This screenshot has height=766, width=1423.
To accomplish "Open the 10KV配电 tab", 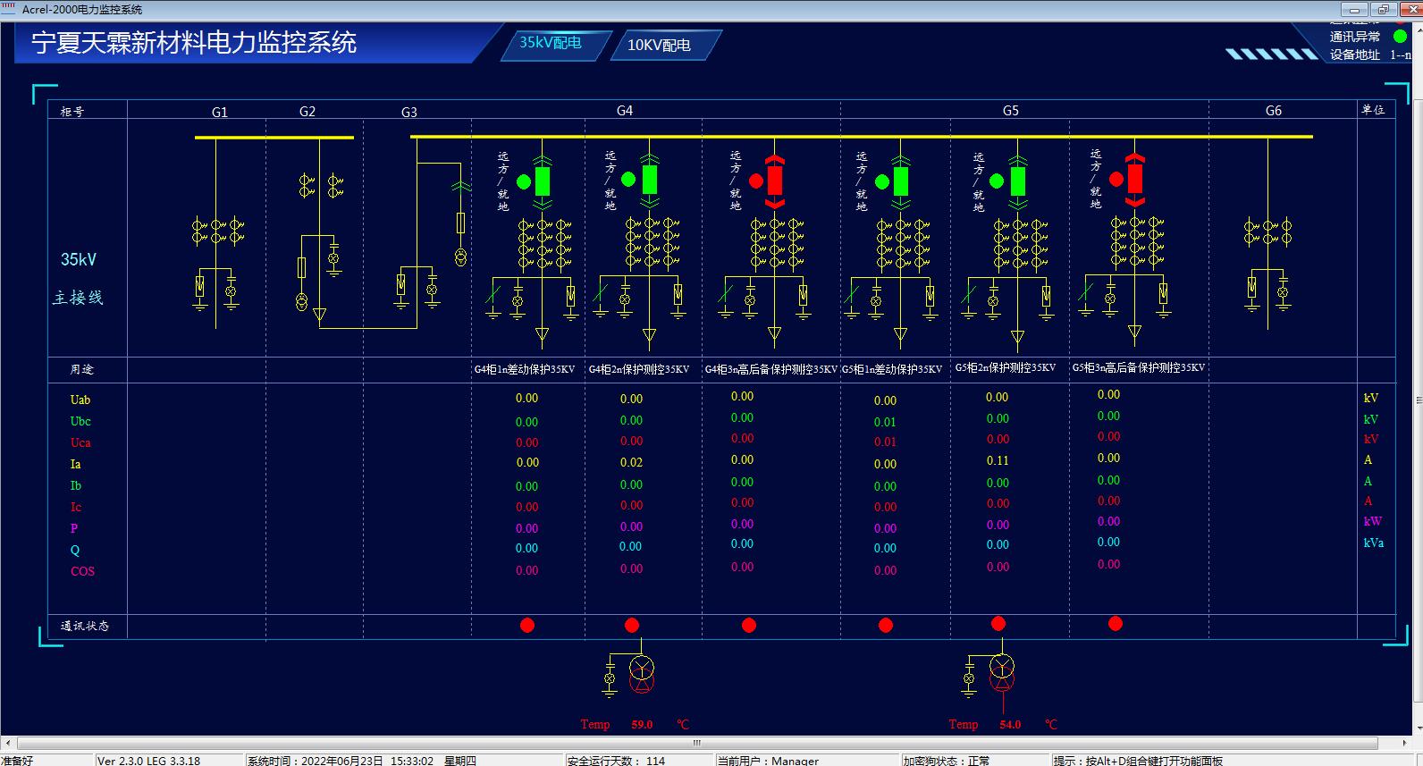I will point(659,46).
